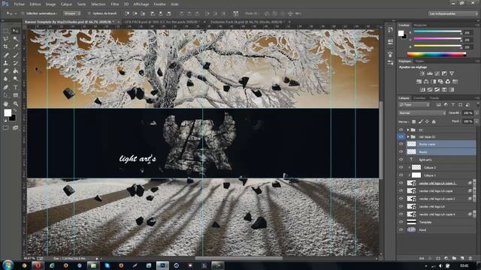481x270 pixels.
Task: Select the Blur tool
Action: point(6,79)
